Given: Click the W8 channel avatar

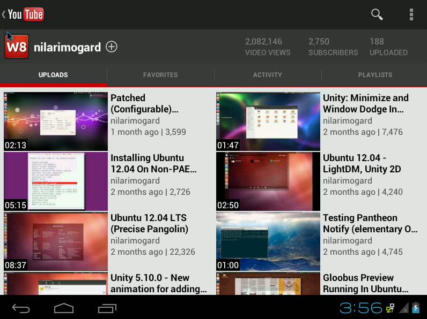Looking at the screenshot, I should [x=16, y=47].
